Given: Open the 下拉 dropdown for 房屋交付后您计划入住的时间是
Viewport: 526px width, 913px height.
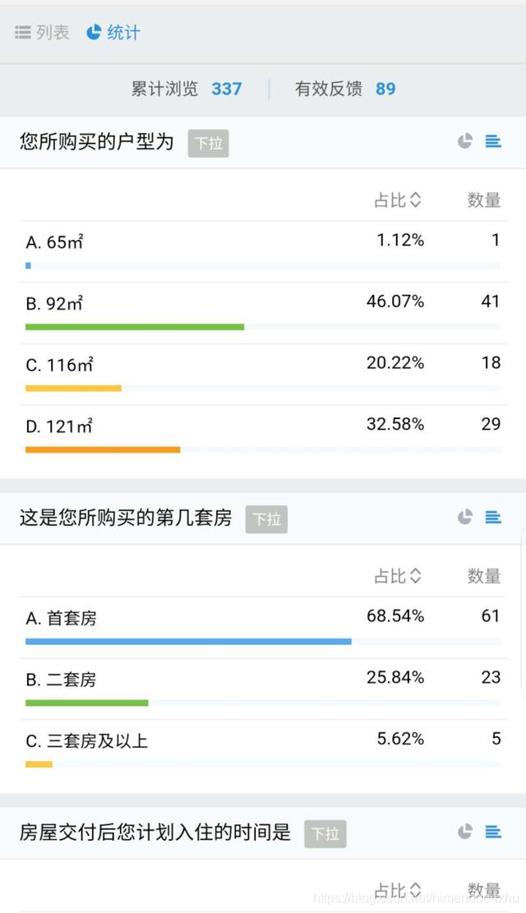Looking at the screenshot, I should point(325,833).
